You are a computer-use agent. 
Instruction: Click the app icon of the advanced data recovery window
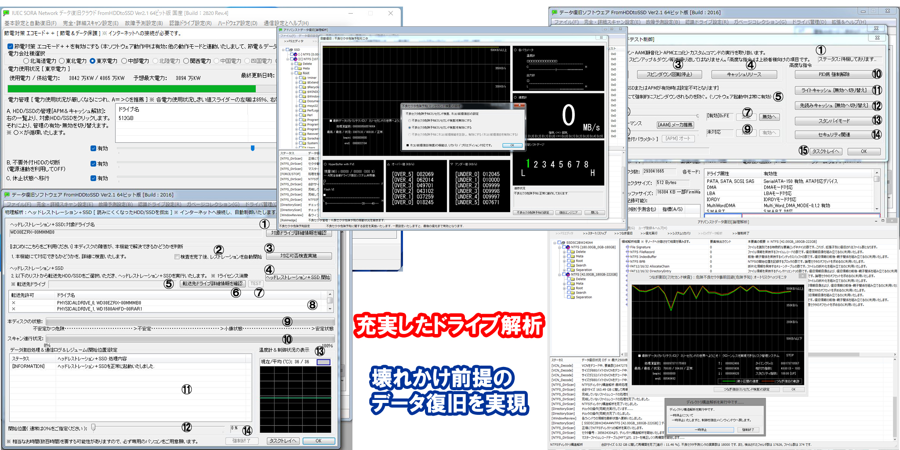click(280, 30)
